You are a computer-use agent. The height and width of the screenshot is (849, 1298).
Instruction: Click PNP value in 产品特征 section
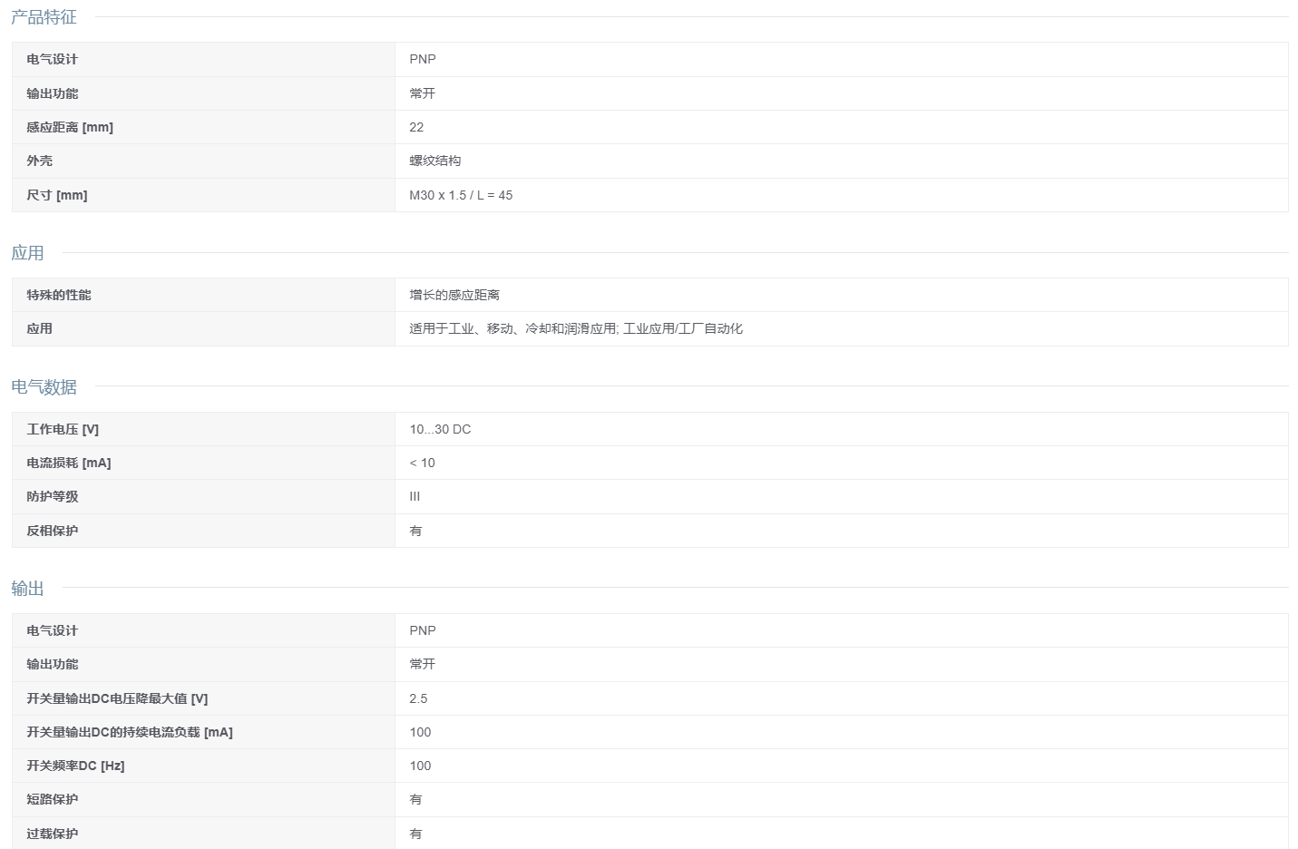[x=423, y=59]
